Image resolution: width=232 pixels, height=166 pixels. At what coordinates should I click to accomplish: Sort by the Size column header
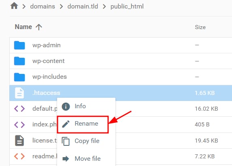(x=200, y=27)
